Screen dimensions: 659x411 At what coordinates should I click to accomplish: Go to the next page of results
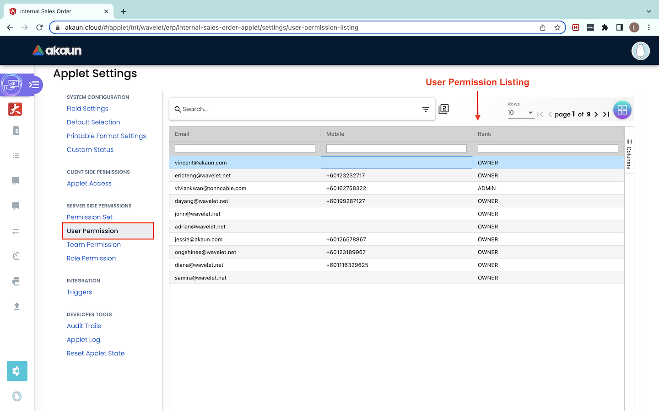596,114
